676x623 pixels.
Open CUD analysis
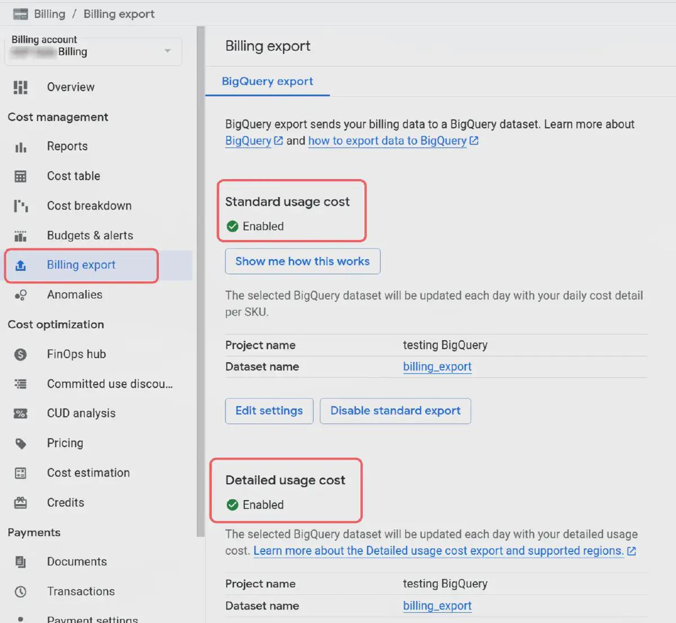[x=81, y=413]
